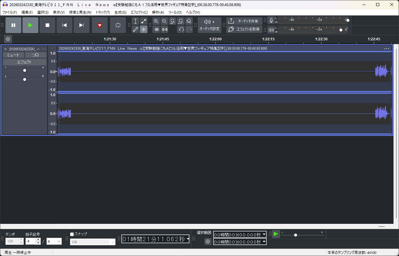Select the I-beam Selection tool
This screenshot has height=256, width=399.
tap(135, 21)
